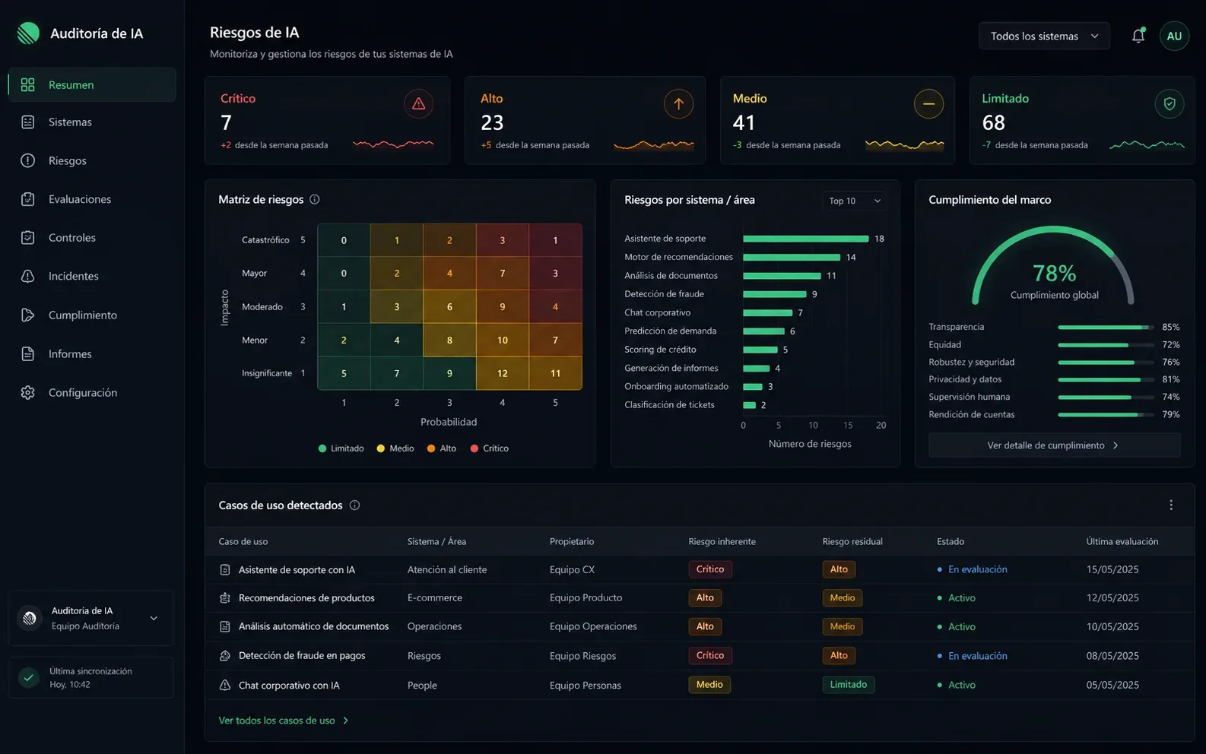
Task: Click the Resumen grid icon in sidebar
Action: [x=28, y=85]
